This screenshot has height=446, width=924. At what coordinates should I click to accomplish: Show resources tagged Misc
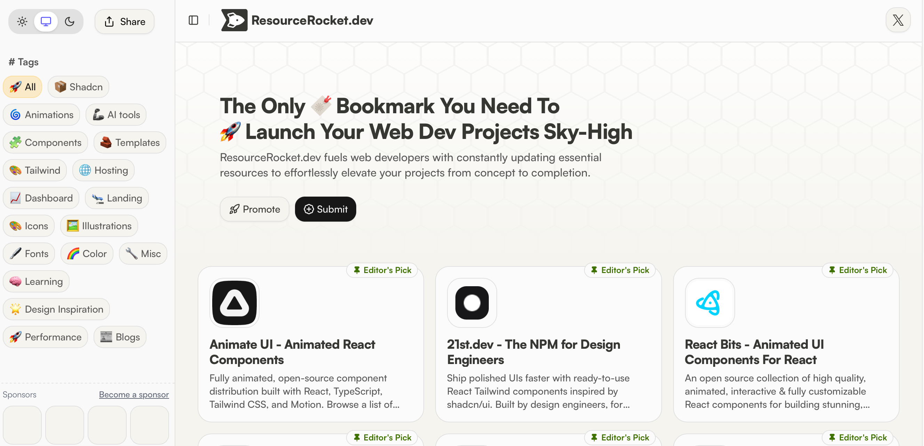[x=143, y=254]
